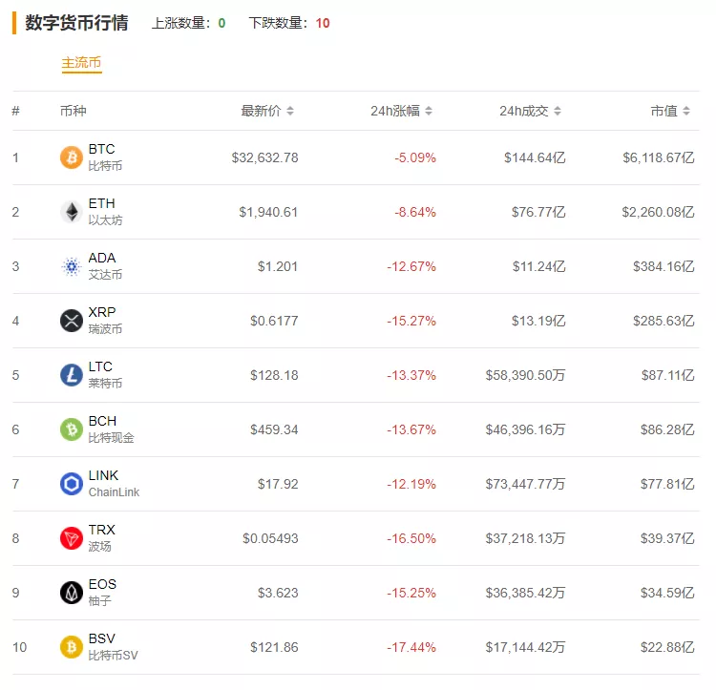The height and width of the screenshot is (690, 716).
Task: Click ETH price $1,940.61
Action: point(268,212)
